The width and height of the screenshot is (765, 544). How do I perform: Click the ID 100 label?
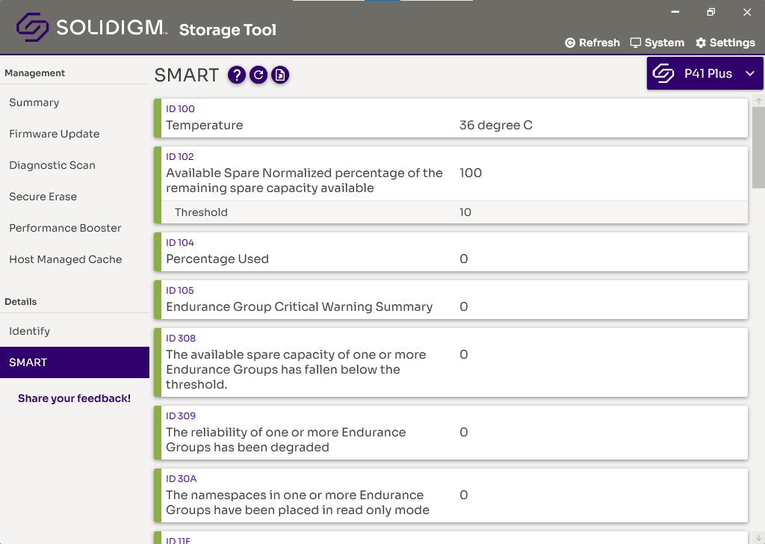[180, 109]
